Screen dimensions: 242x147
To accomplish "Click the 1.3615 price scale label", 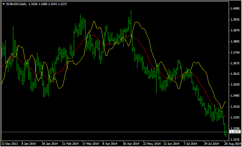I will (236, 73).
